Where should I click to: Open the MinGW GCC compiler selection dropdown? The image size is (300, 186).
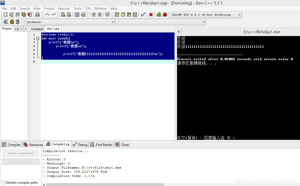pos(239,15)
